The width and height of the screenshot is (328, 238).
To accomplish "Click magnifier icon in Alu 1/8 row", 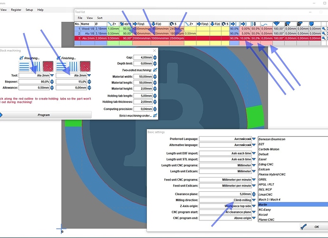I will point(324,33).
